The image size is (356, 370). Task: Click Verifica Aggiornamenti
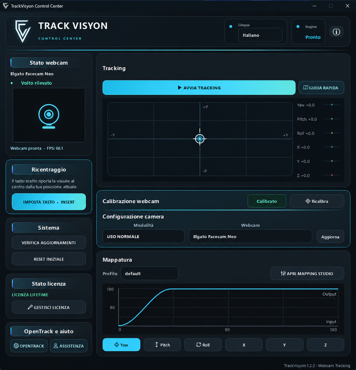49,243
